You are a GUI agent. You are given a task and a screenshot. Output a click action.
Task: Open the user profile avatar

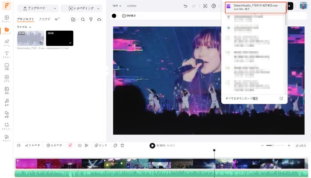pos(303,6)
